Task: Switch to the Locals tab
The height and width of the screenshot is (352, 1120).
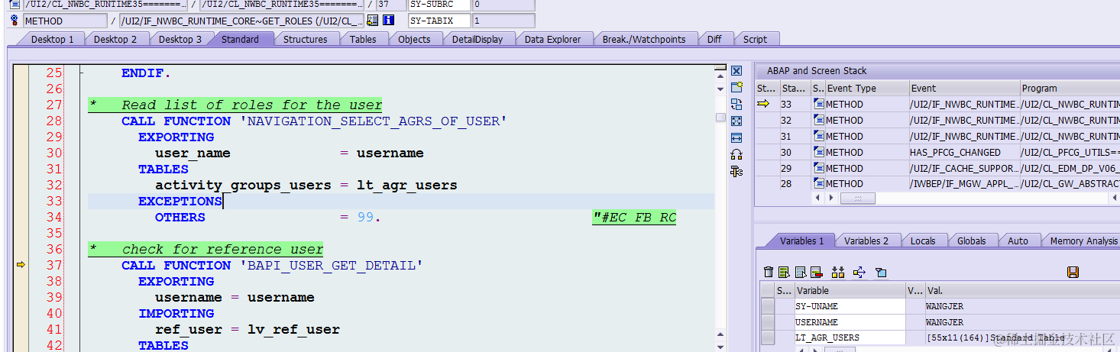Action: [923, 241]
